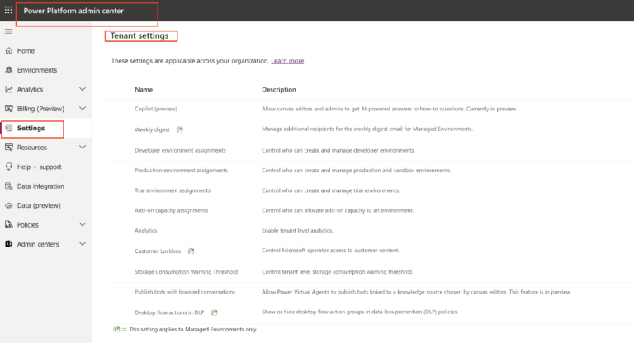The width and height of the screenshot is (634, 343).
Task: Click the Settings gear icon
Action: [9, 128]
